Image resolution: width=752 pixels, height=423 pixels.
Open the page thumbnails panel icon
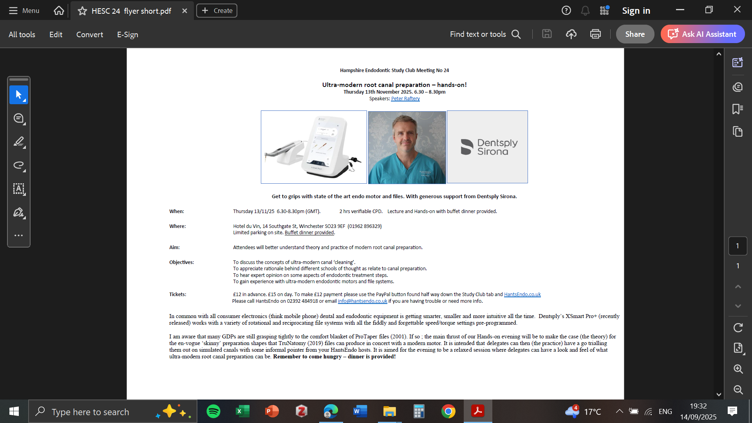(738, 132)
